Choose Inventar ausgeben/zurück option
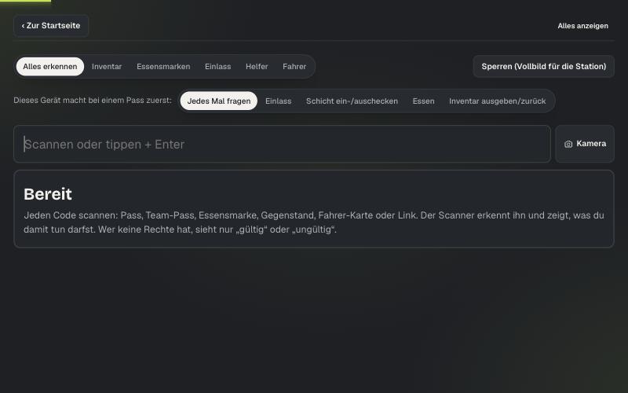The width and height of the screenshot is (628, 393). tap(498, 101)
